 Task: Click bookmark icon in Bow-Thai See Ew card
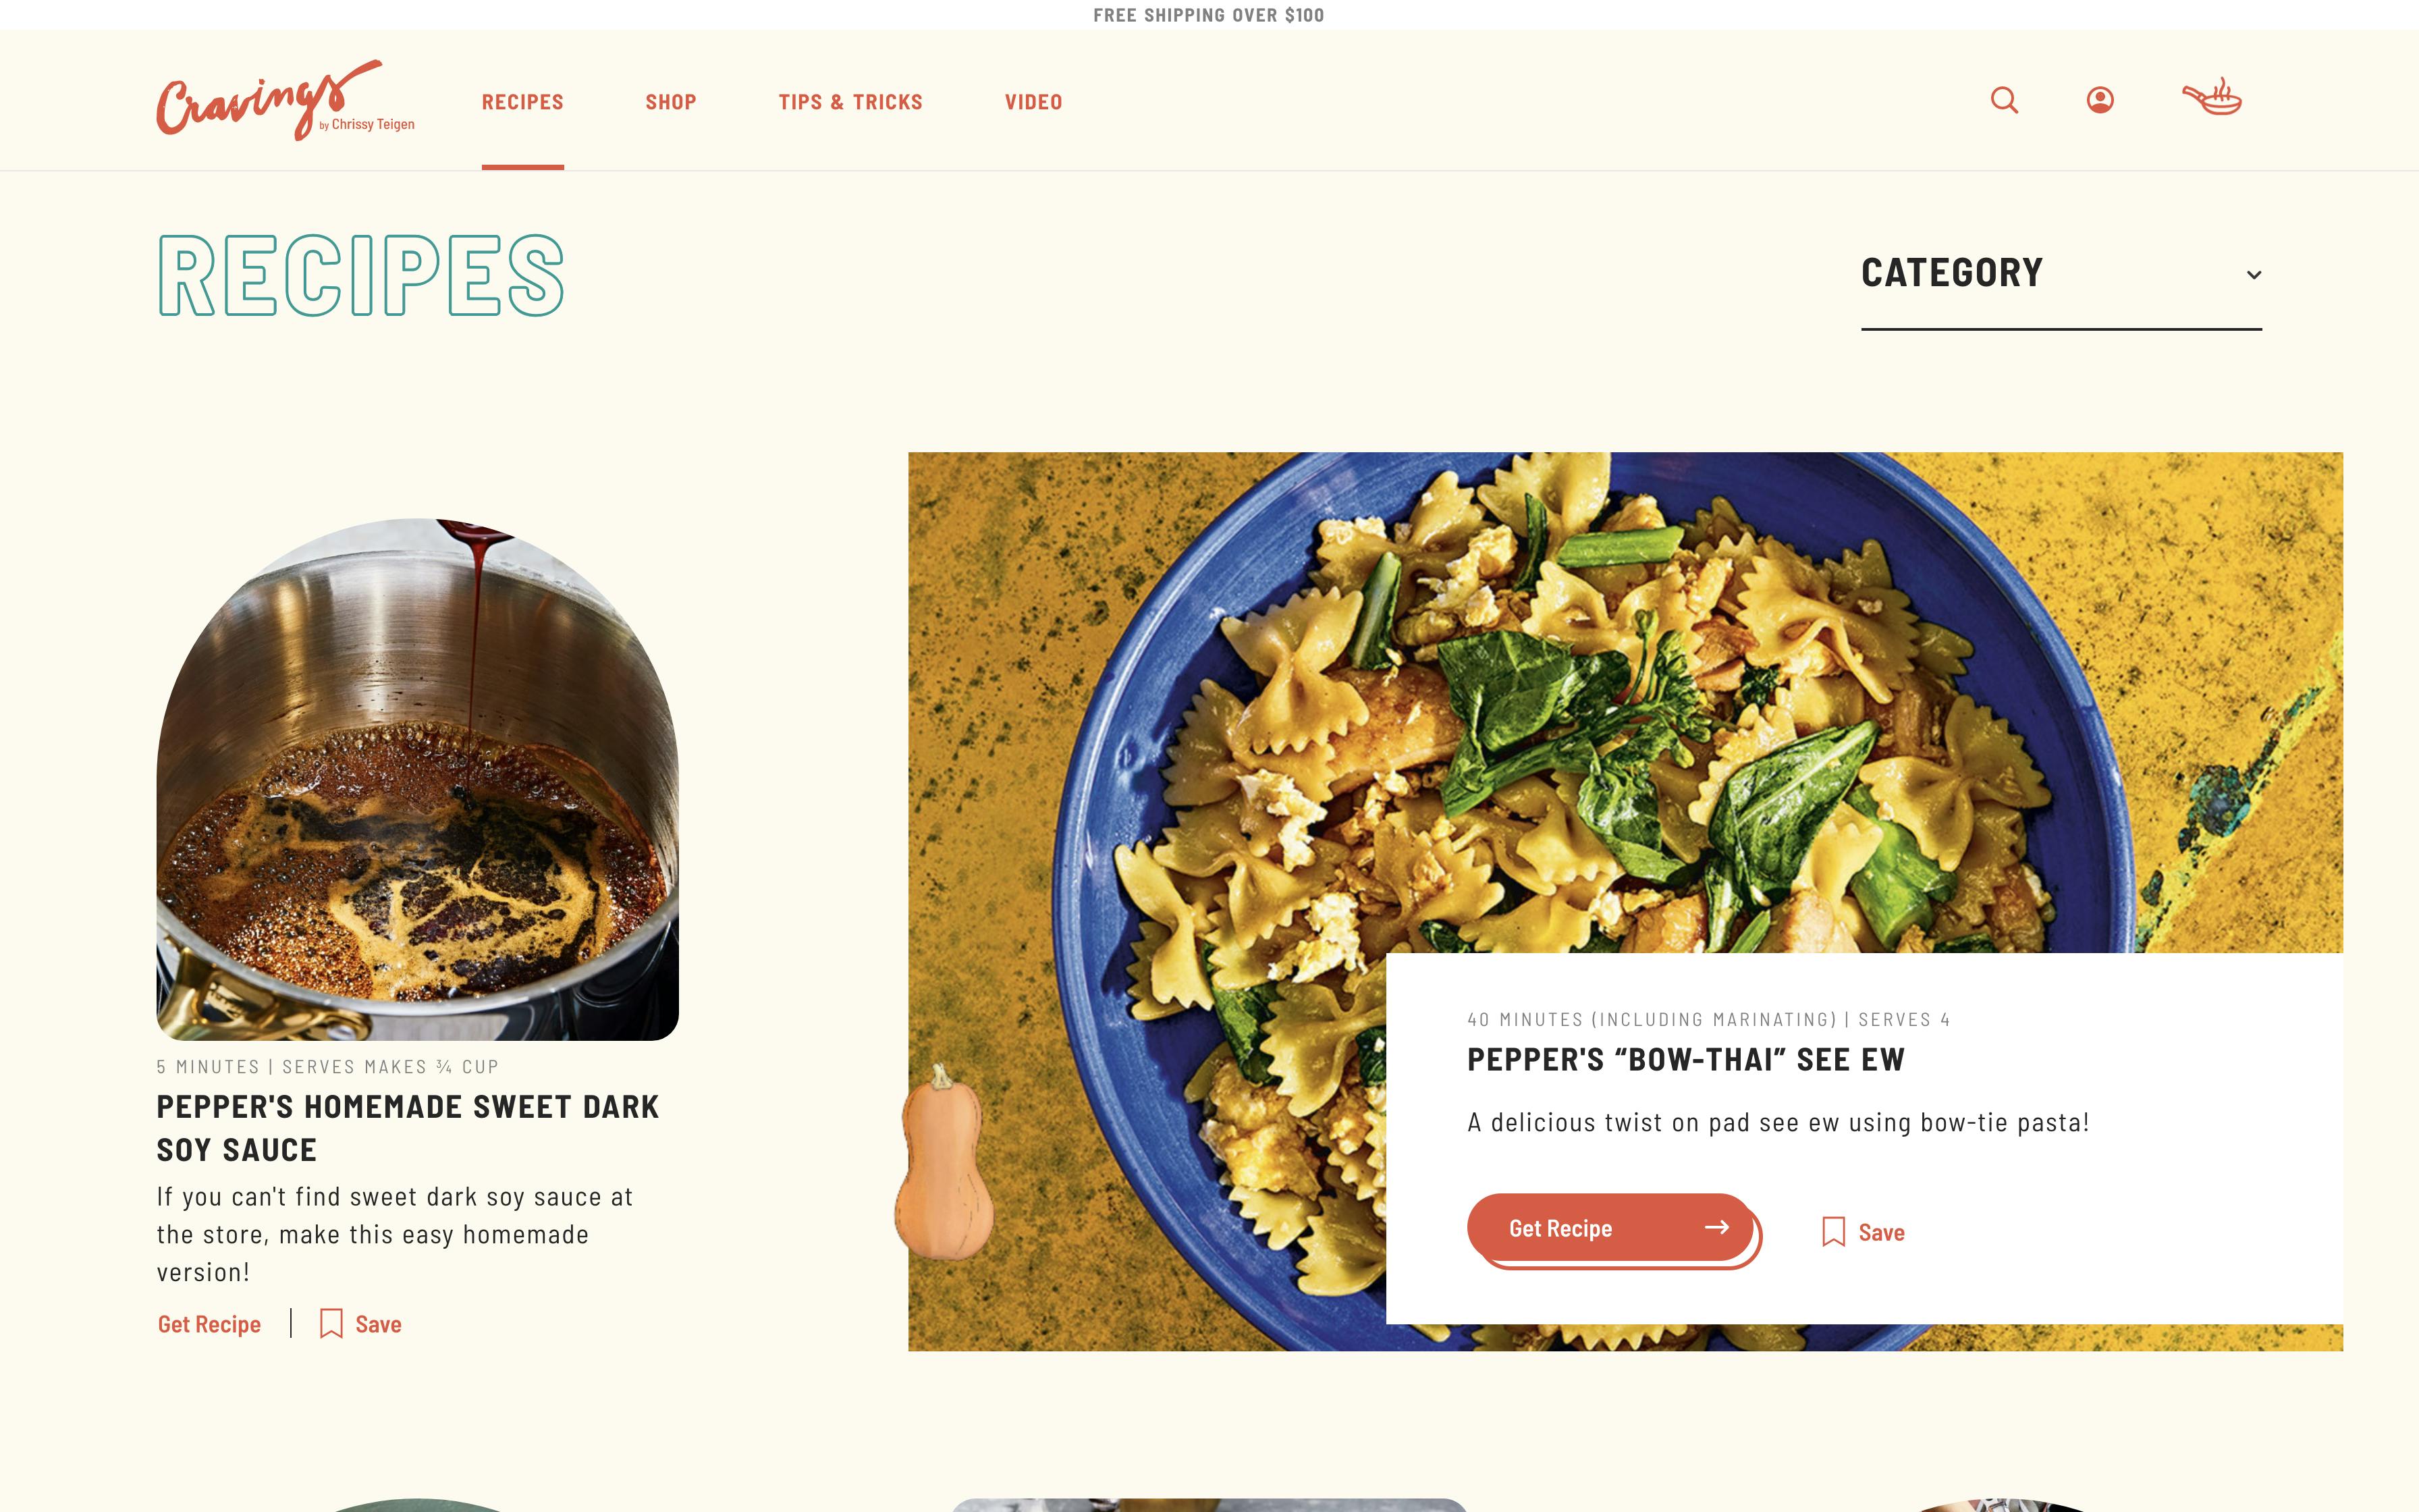[1833, 1231]
